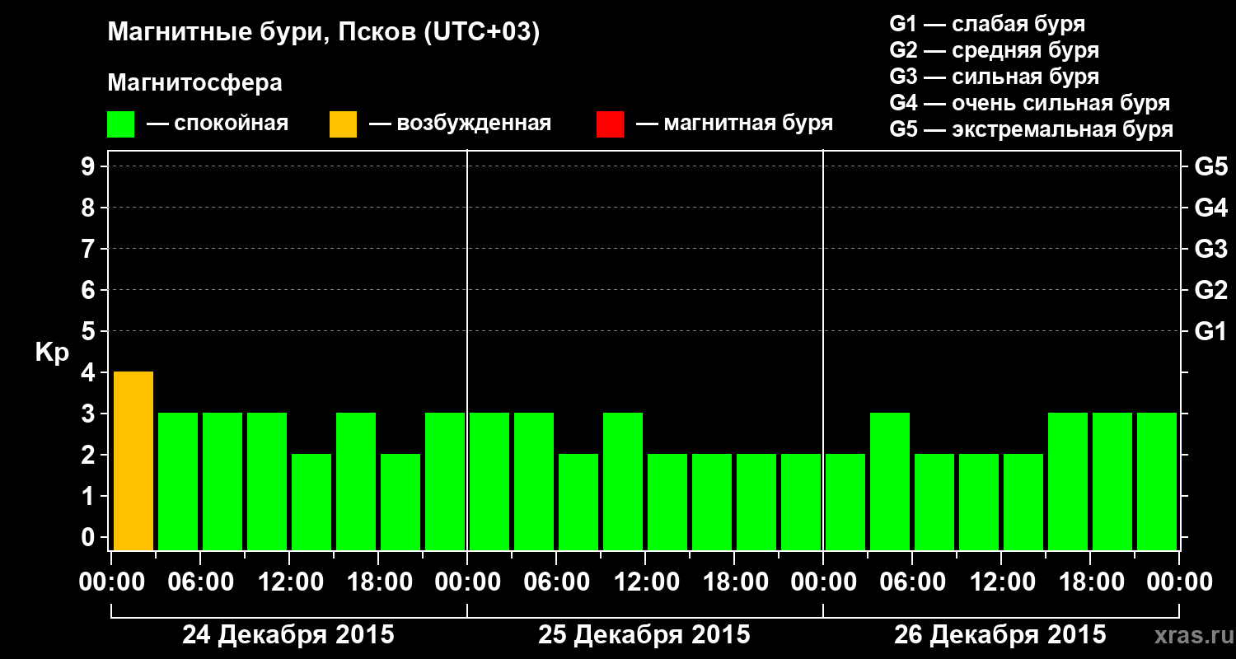Select the 24 December 21:00–24:00 green bar

[445, 482]
